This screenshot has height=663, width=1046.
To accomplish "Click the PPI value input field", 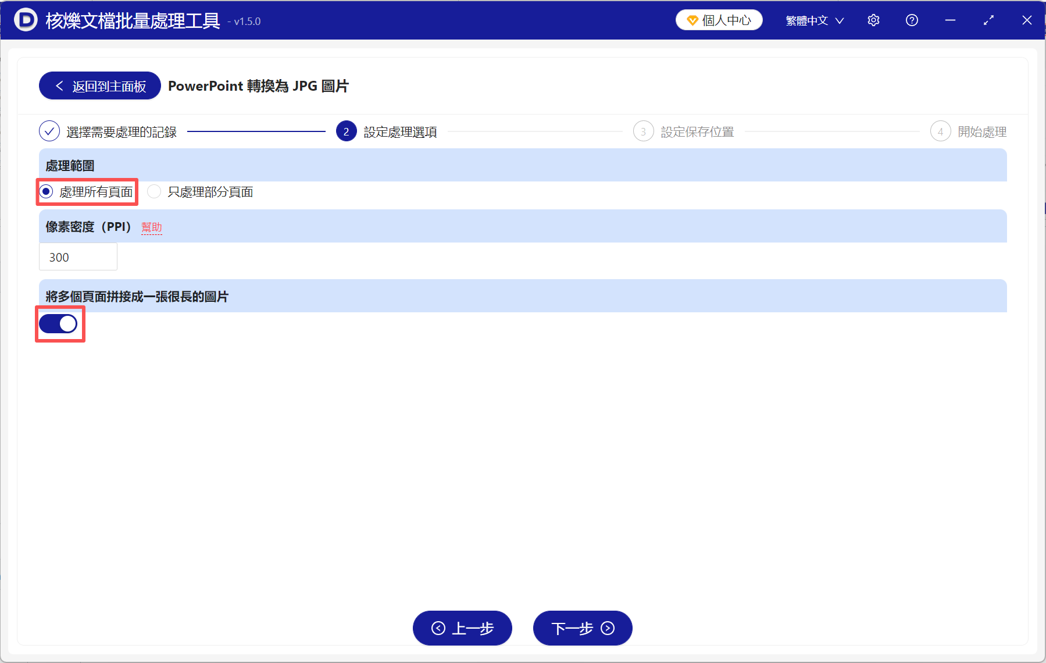I will [x=78, y=256].
